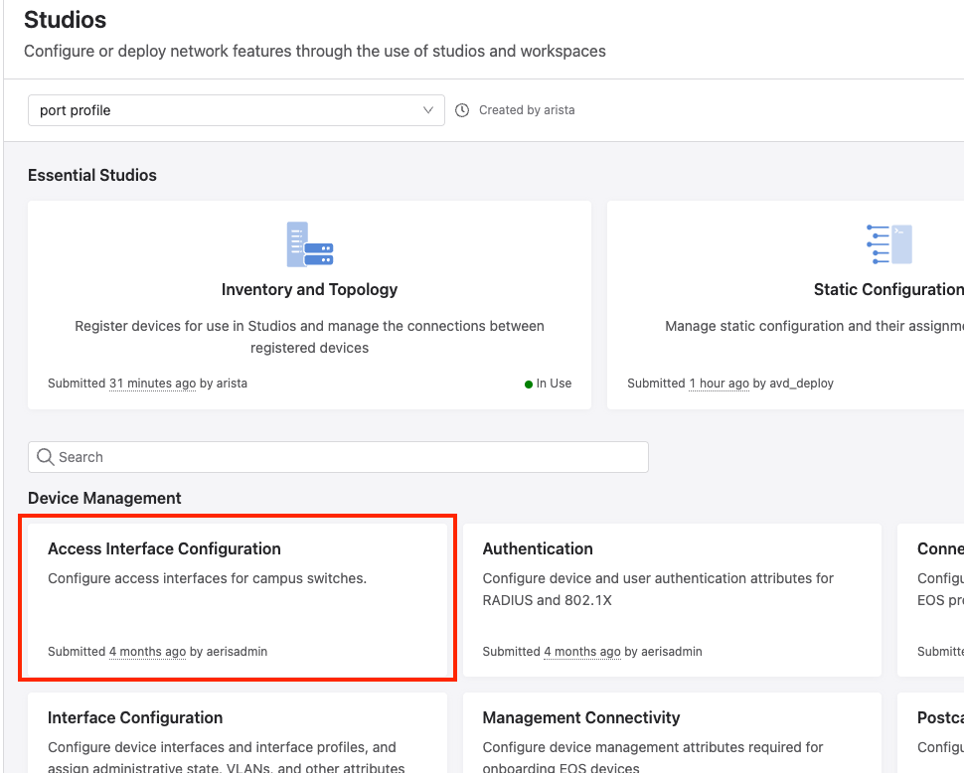The image size is (964, 773).
Task: Expand workspace selector using chevron arrow
Action: pos(428,110)
